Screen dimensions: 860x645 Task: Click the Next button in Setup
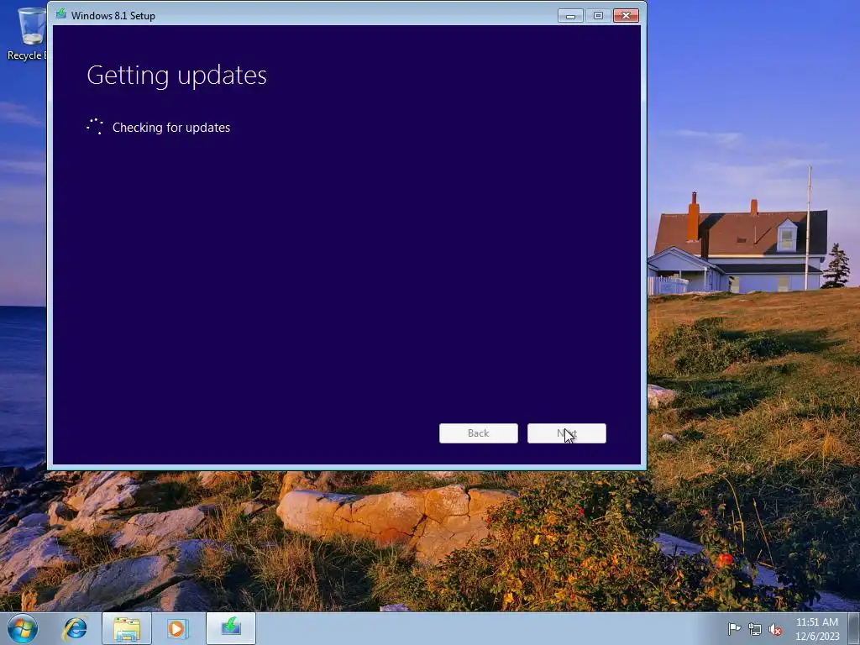click(567, 433)
